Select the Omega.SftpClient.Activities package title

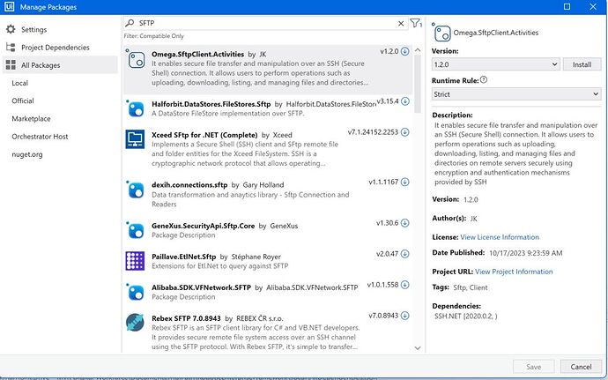click(x=197, y=55)
